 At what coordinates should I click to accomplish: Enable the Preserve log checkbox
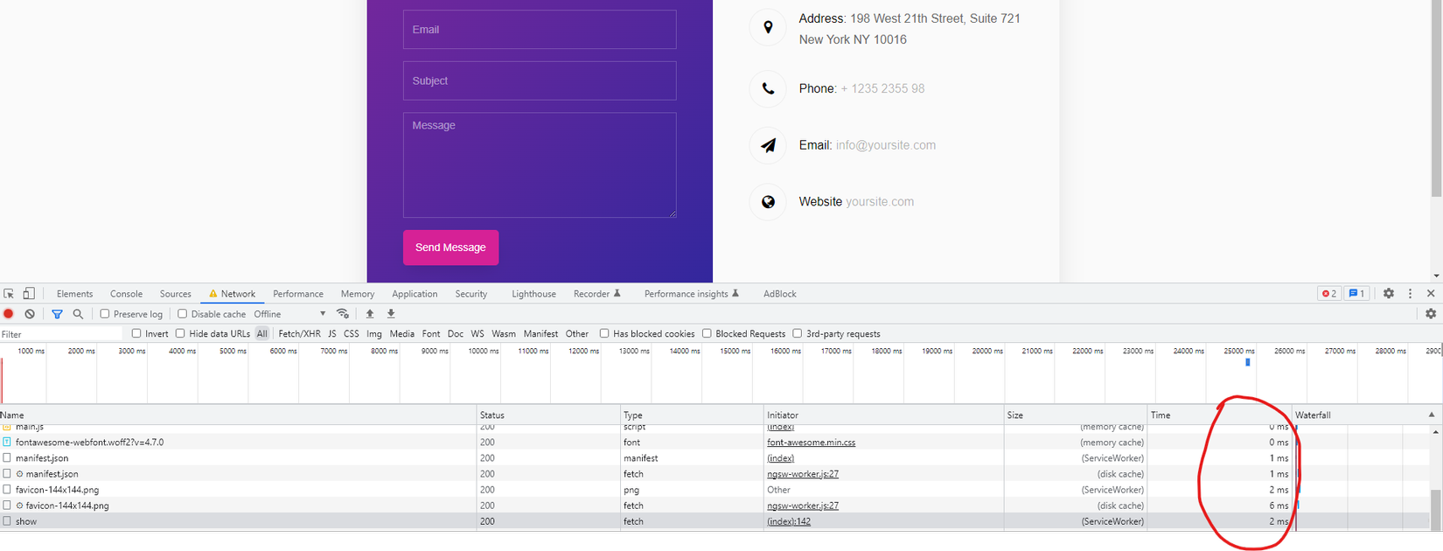tap(105, 314)
